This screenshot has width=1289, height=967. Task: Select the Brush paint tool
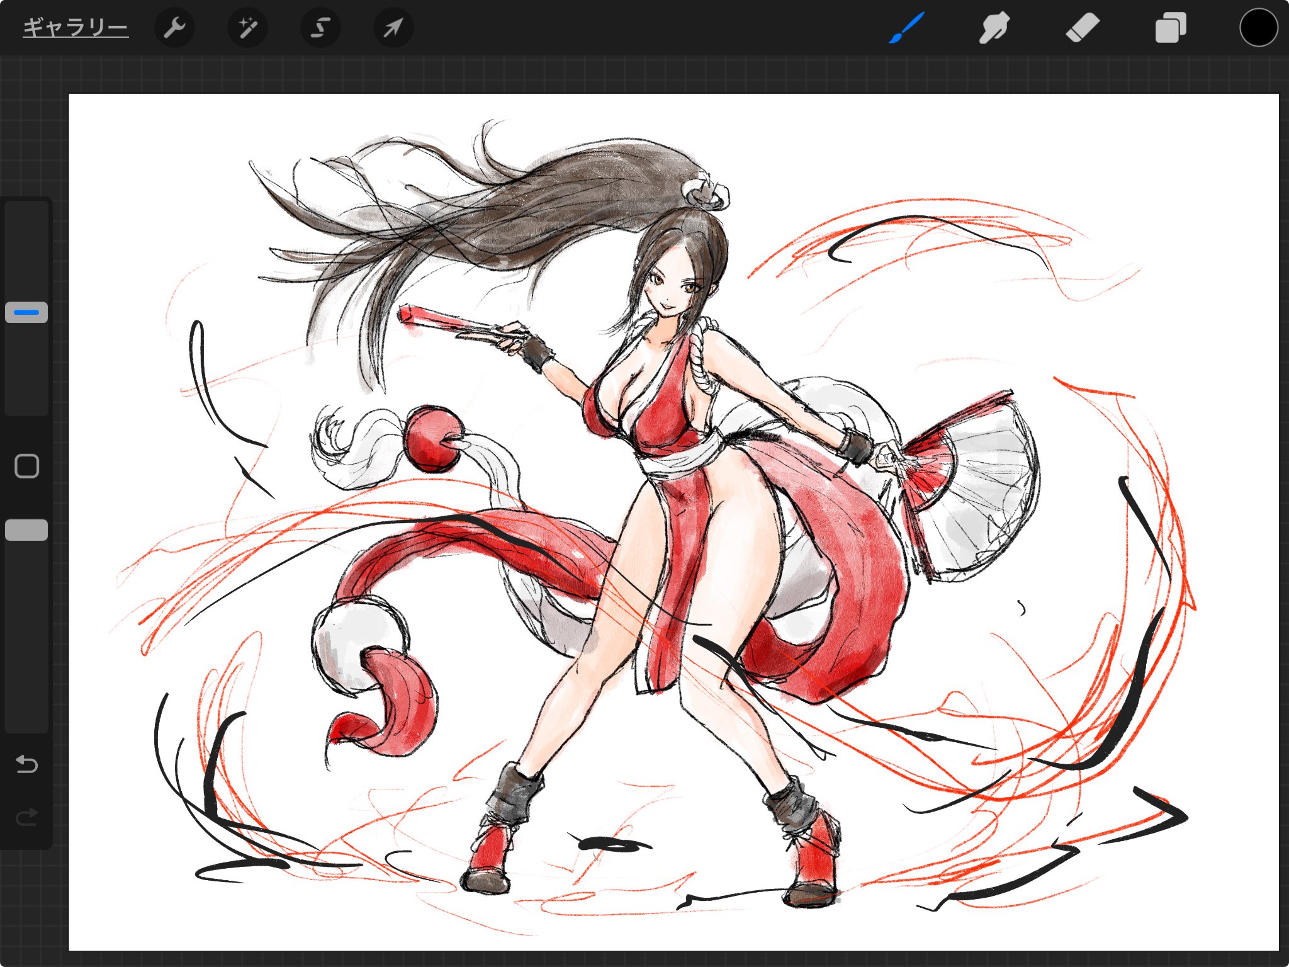click(906, 28)
